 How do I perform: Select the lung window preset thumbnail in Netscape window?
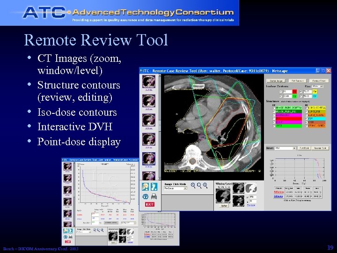click(251, 187)
